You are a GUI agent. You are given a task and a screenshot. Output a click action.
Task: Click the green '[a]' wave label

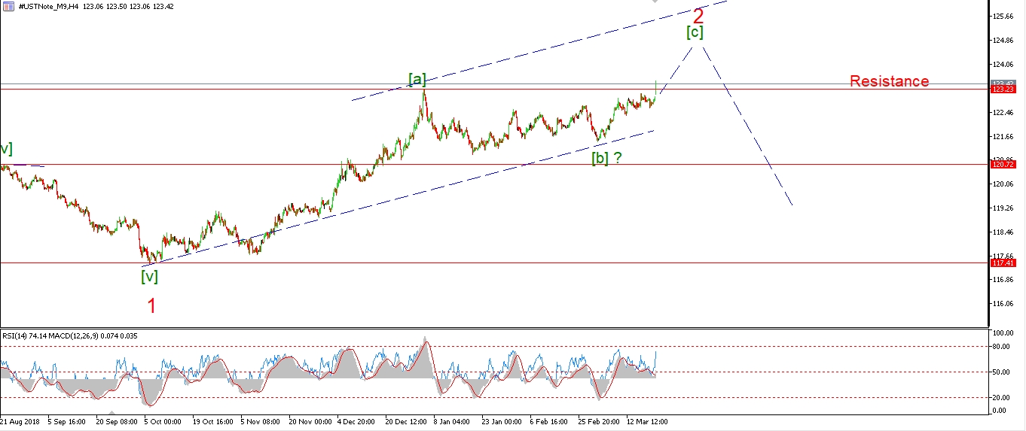click(417, 79)
